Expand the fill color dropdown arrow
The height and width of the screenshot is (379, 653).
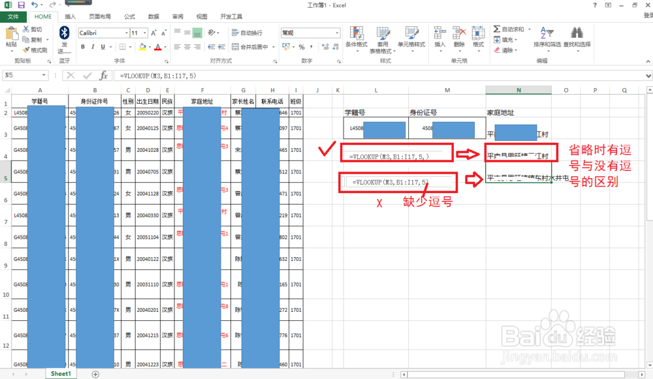coord(150,46)
